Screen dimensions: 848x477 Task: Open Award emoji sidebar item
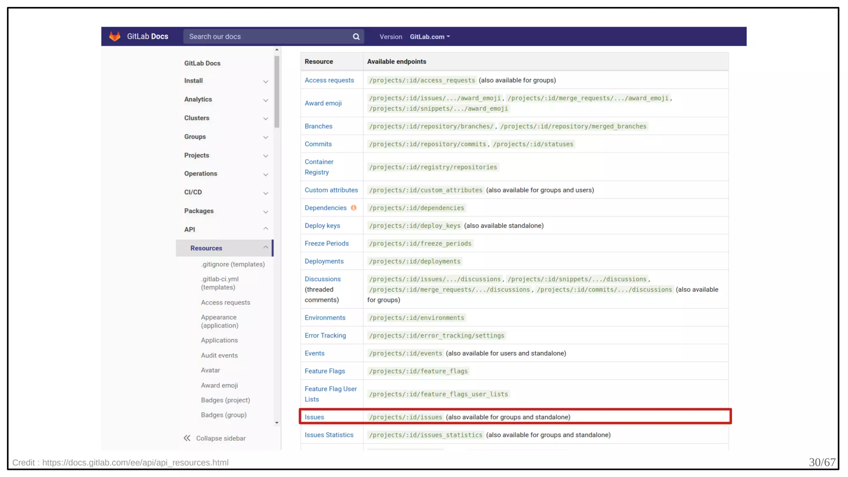(219, 385)
